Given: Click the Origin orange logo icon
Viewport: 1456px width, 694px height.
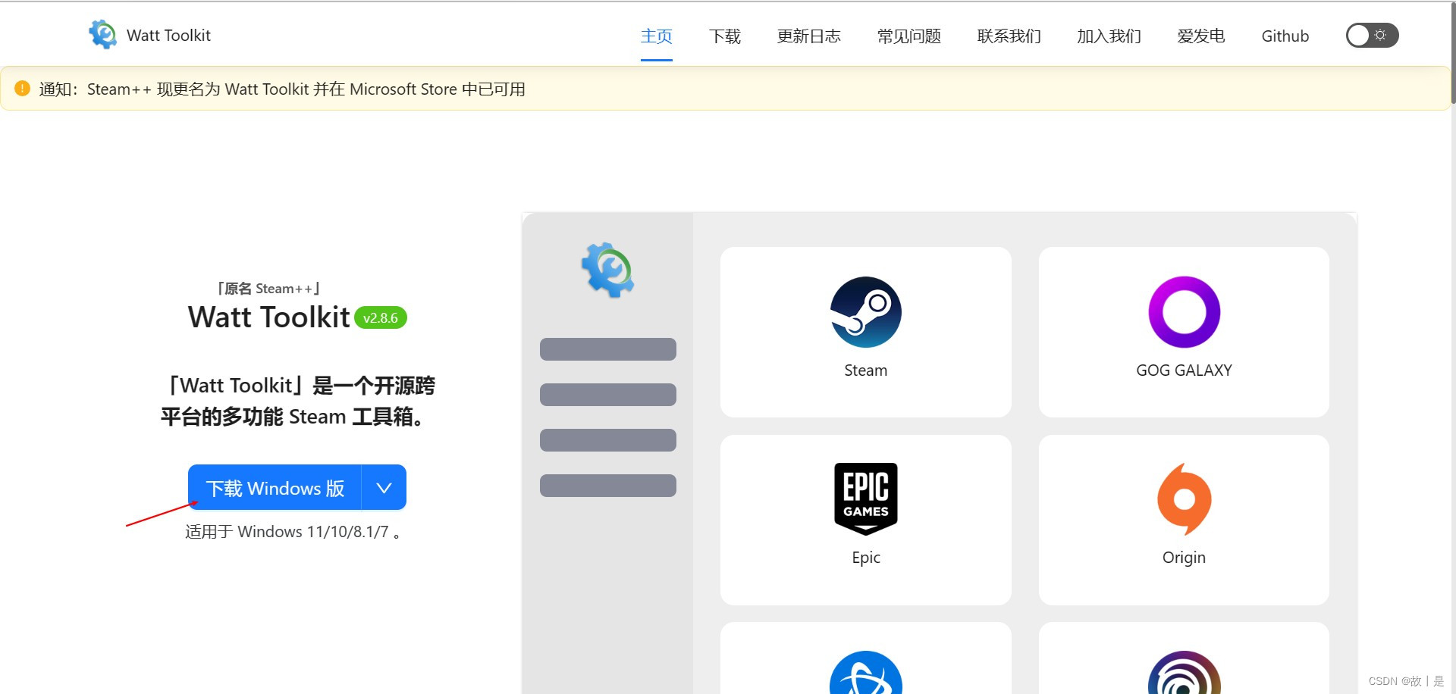Looking at the screenshot, I should [1184, 499].
